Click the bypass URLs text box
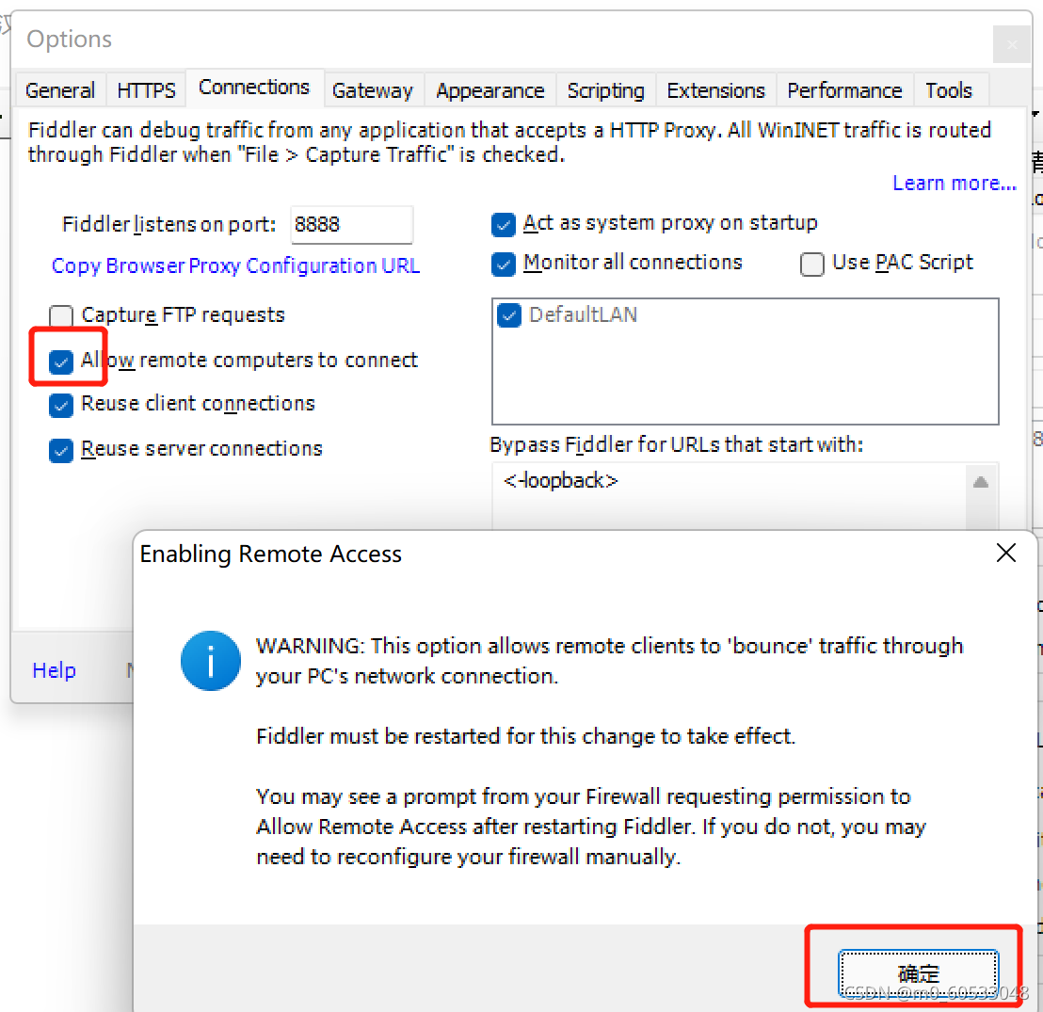 [x=729, y=496]
